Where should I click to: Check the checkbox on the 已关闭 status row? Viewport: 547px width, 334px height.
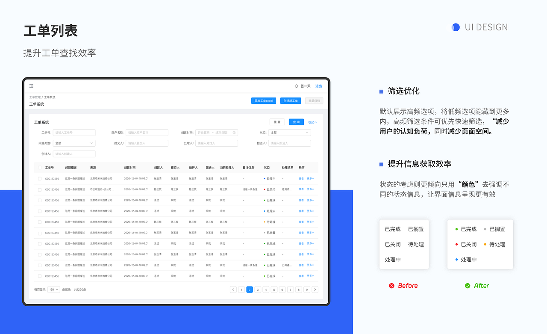pyautogui.click(x=39, y=189)
